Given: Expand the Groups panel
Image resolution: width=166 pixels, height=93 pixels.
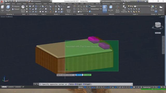Looking at the screenshot, I should [x=154, y=14].
